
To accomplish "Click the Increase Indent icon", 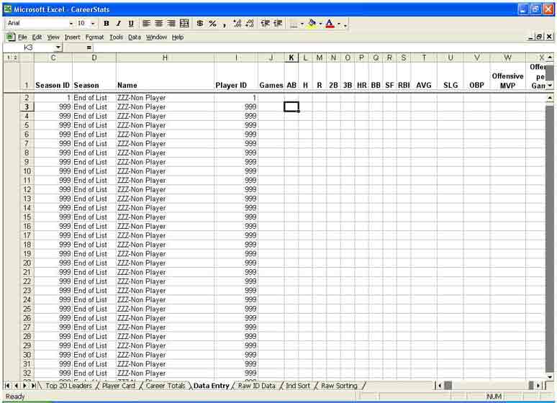I will coord(277,24).
